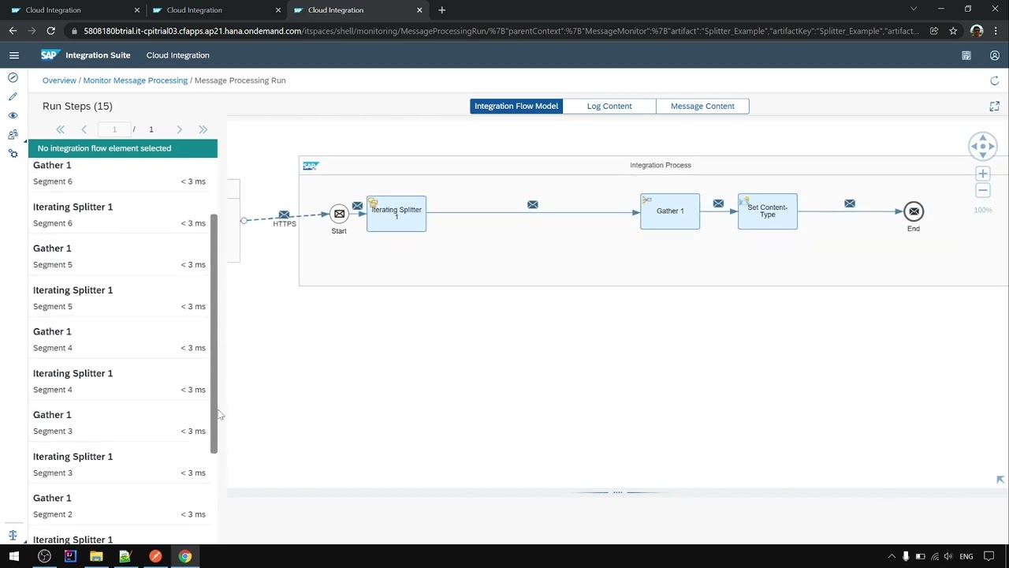1009x568 pixels.
Task: Open Chrome from the taskbar
Action: [x=184, y=556]
